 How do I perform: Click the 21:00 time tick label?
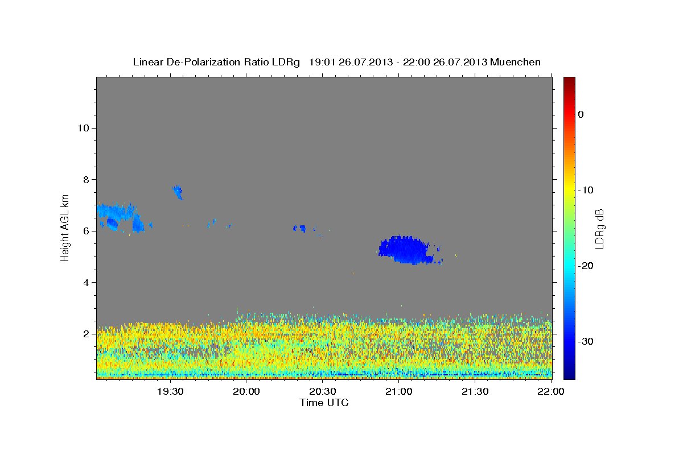(x=399, y=392)
